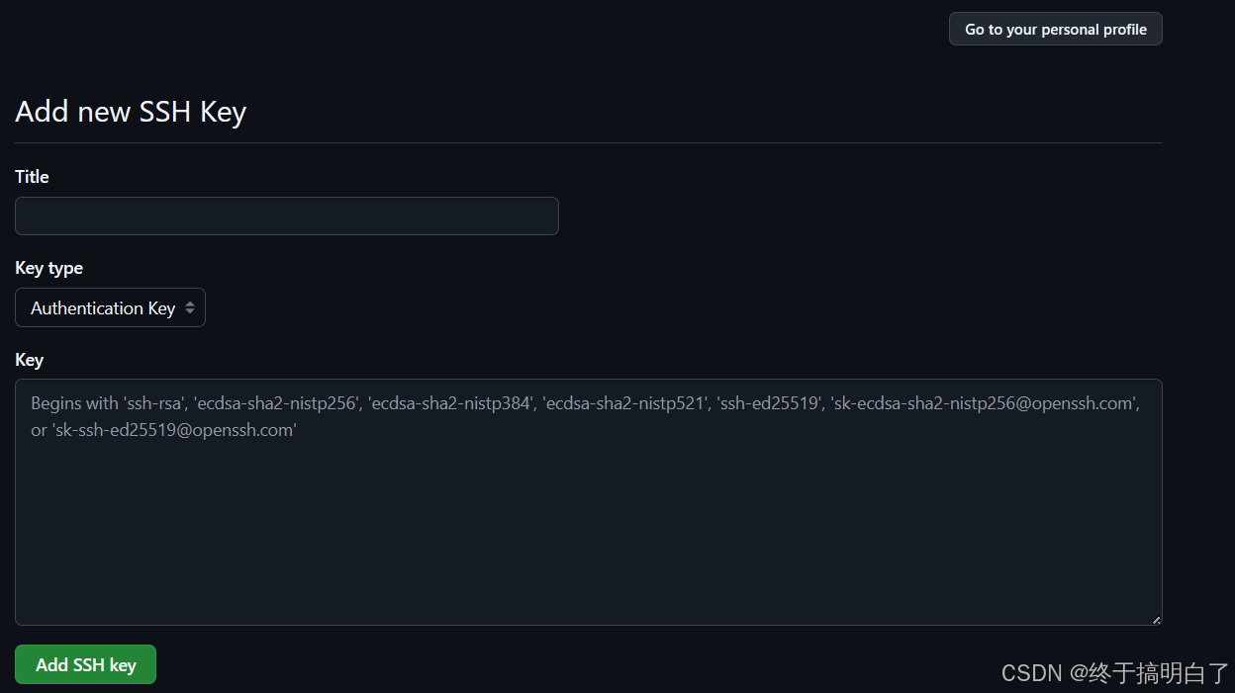1235x693 pixels.
Task: Click the Add SSH key button
Action: (x=85, y=664)
